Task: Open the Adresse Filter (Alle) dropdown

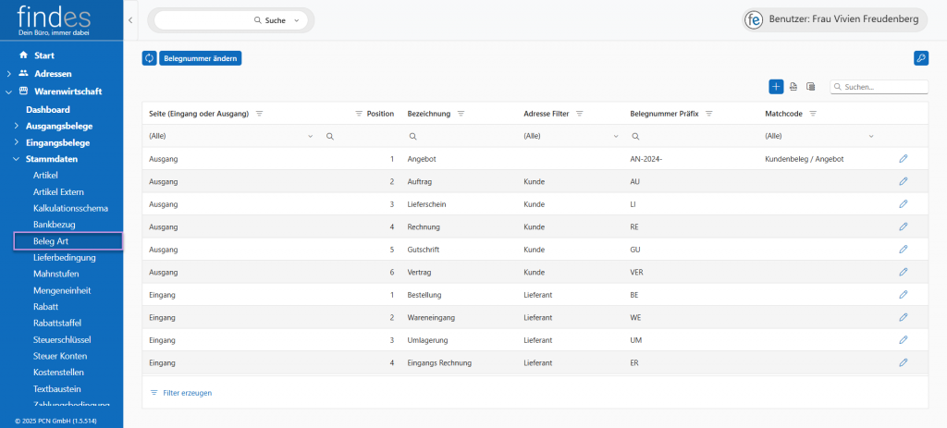Action: coord(614,136)
